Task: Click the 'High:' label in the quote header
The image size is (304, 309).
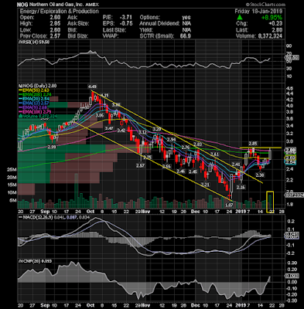Action: pyautogui.click(x=26, y=24)
